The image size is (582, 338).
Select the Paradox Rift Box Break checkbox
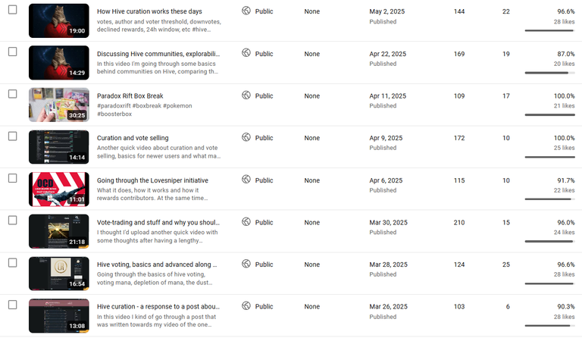coord(13,94)
